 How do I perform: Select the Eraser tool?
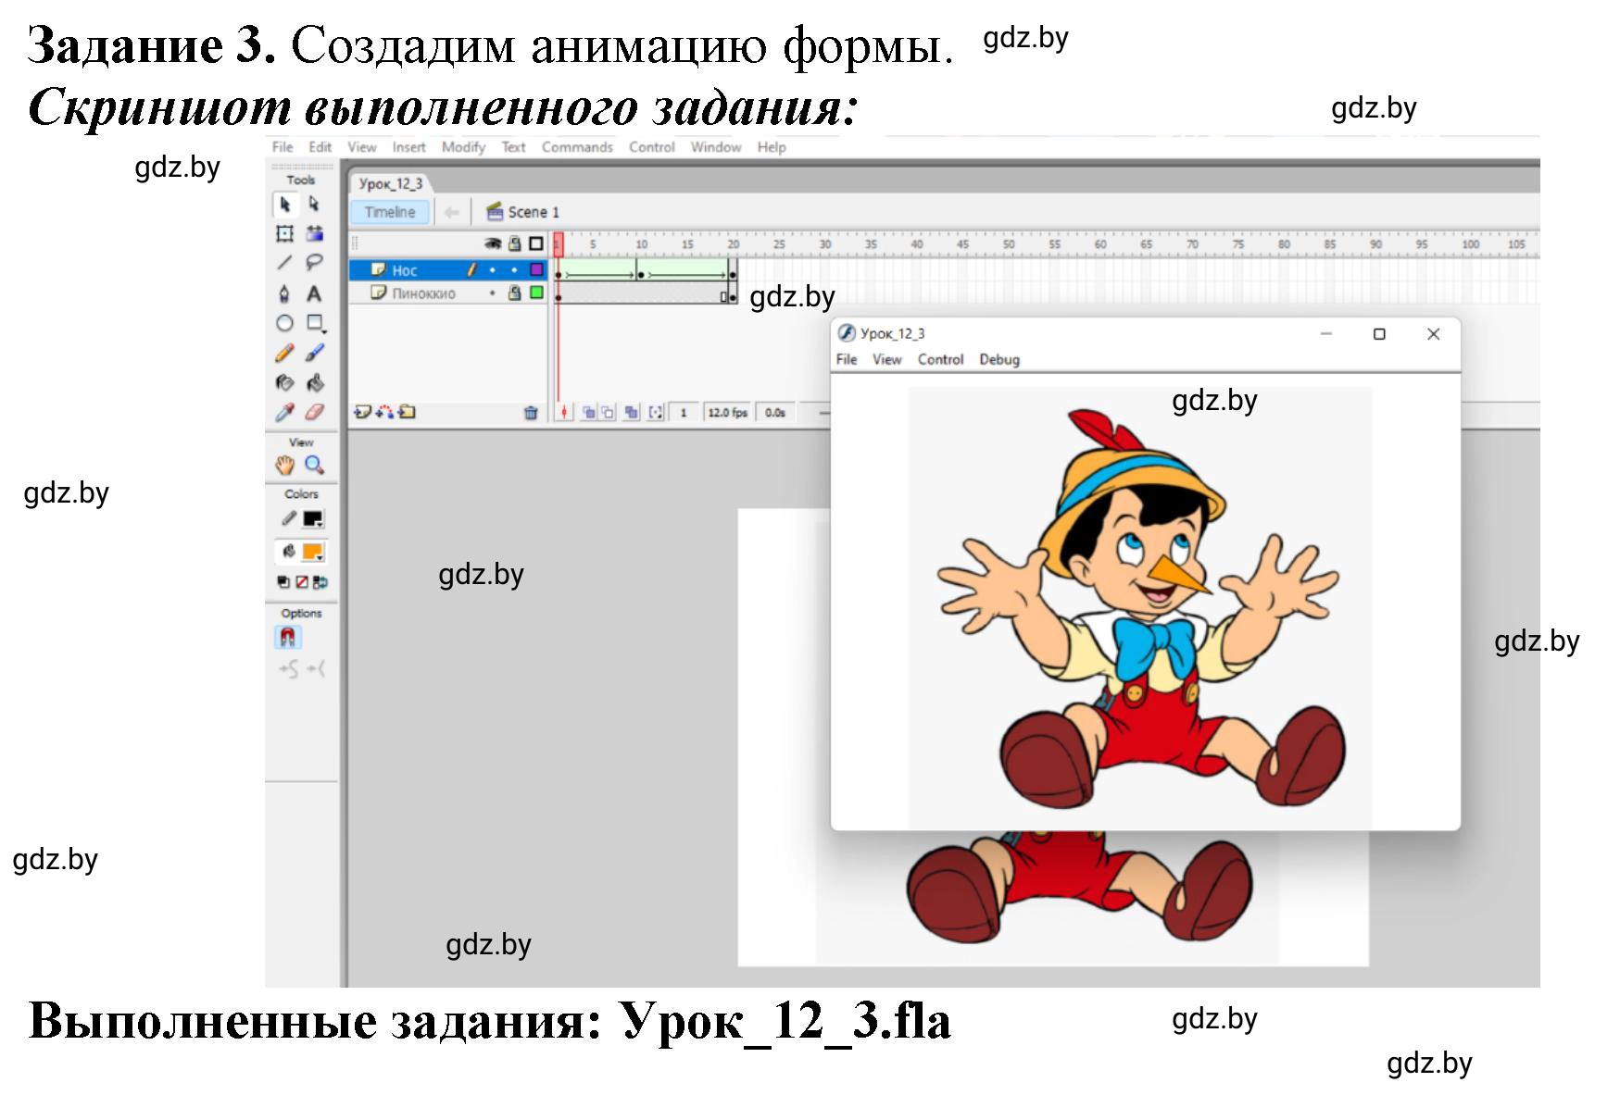[315, 412]
